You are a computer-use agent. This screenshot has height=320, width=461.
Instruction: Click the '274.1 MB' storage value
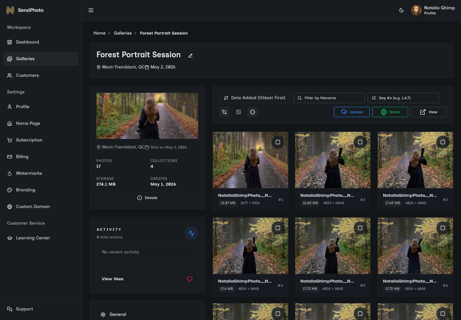tap(106, 184)
